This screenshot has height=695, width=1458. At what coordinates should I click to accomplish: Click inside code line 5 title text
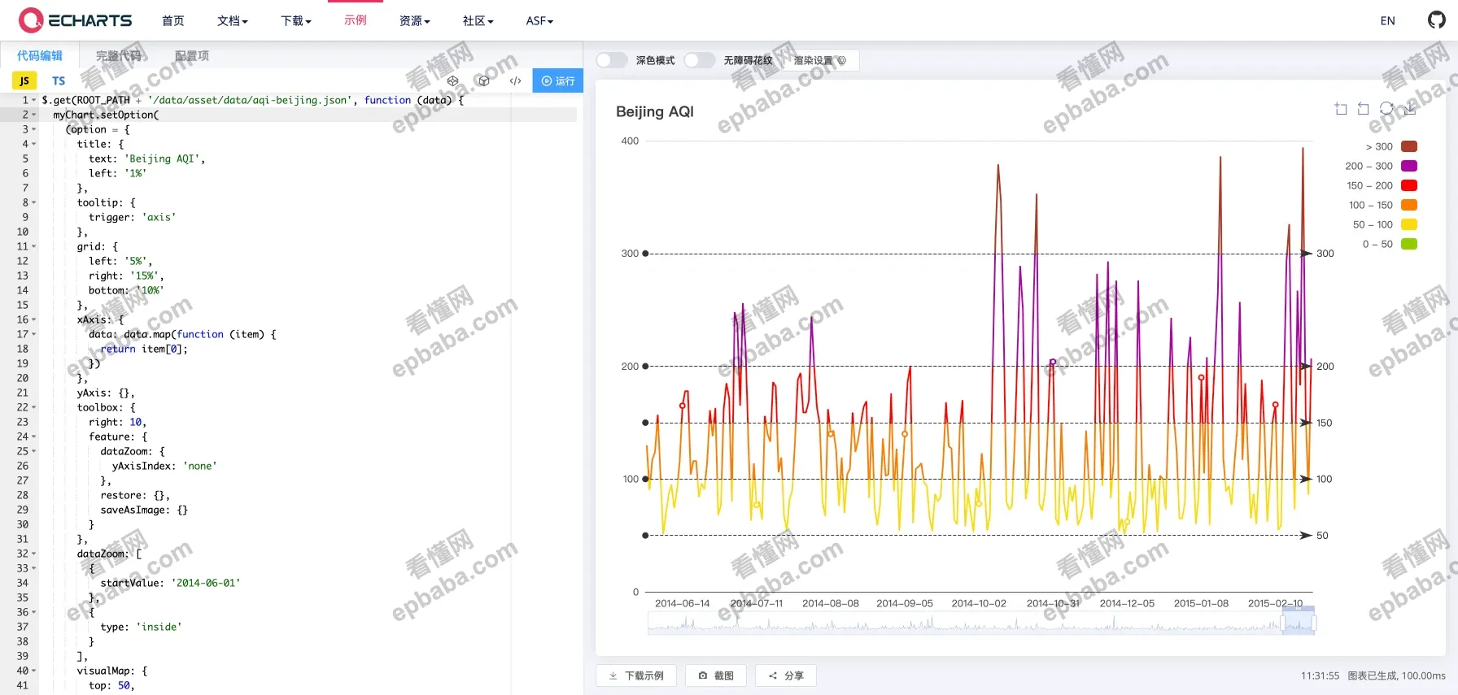click(146, 159)
